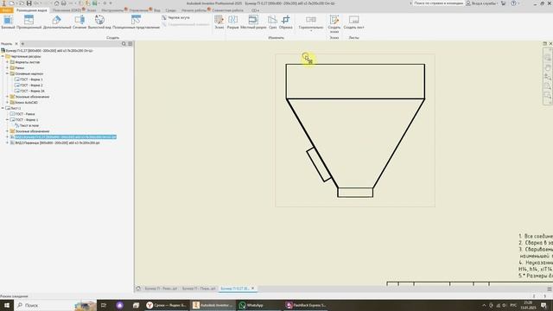553x311 pixels.
Task: Add a new browser panel with plus button
Action: pyautogui.click(x=22, y=44)
